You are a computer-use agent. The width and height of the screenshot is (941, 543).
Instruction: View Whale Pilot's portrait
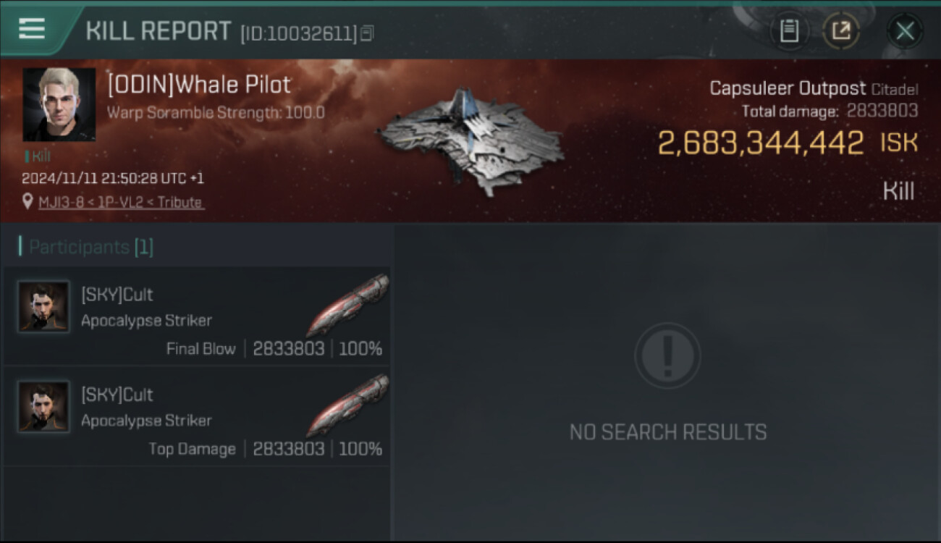coord(59,104)
